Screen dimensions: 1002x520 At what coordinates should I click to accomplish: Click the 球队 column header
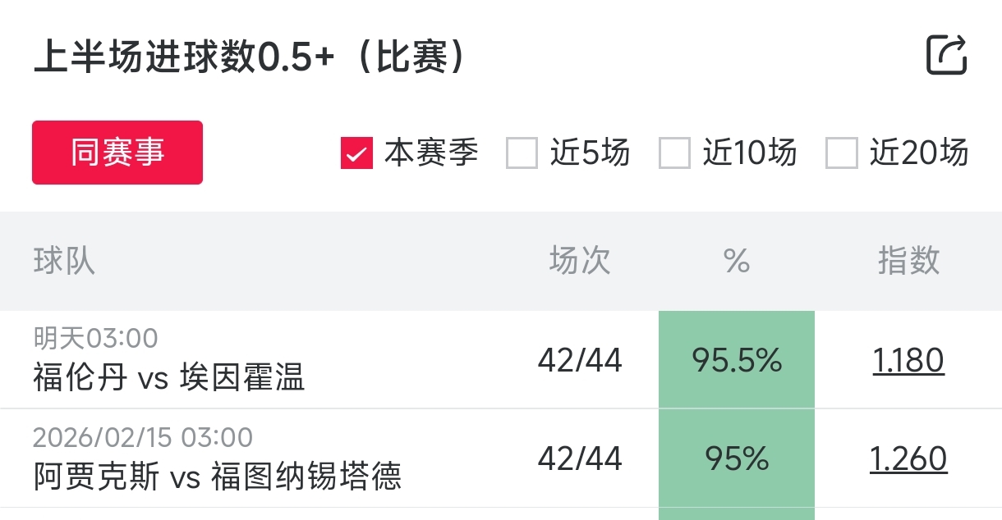[64, 262]
